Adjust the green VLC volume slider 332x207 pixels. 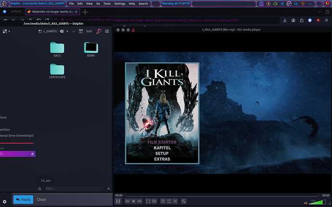tap(317, 202)
